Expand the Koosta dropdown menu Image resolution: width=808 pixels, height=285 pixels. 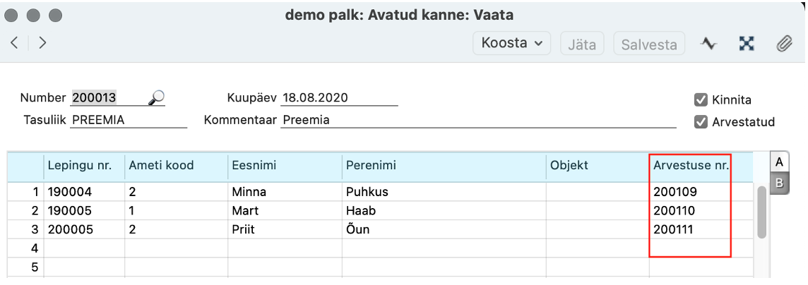(x=511, y=43)
